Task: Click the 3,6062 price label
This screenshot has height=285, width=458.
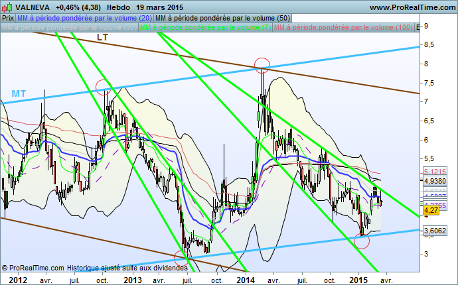Action: click(x=435, y=231)
